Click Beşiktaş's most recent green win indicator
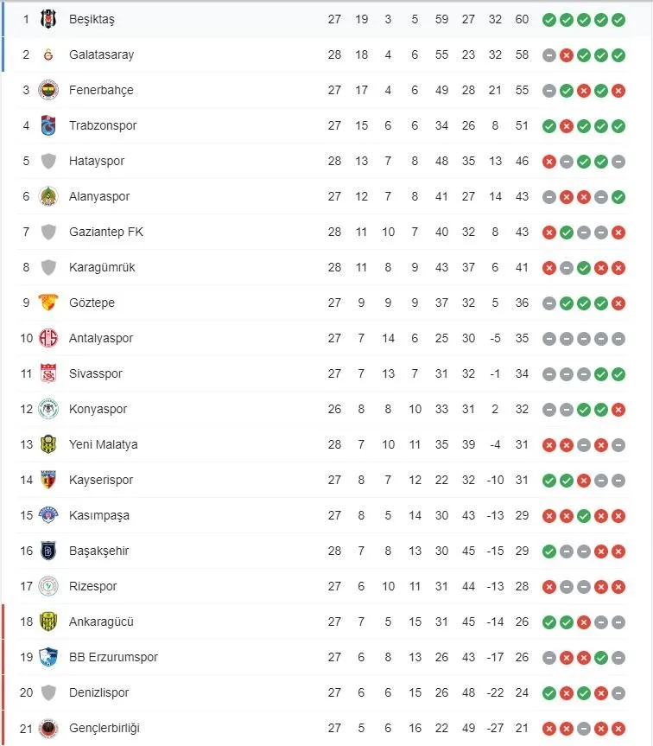 (x=618, y=20)
